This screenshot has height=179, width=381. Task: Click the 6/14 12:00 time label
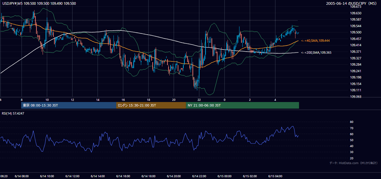click(72, 176)
